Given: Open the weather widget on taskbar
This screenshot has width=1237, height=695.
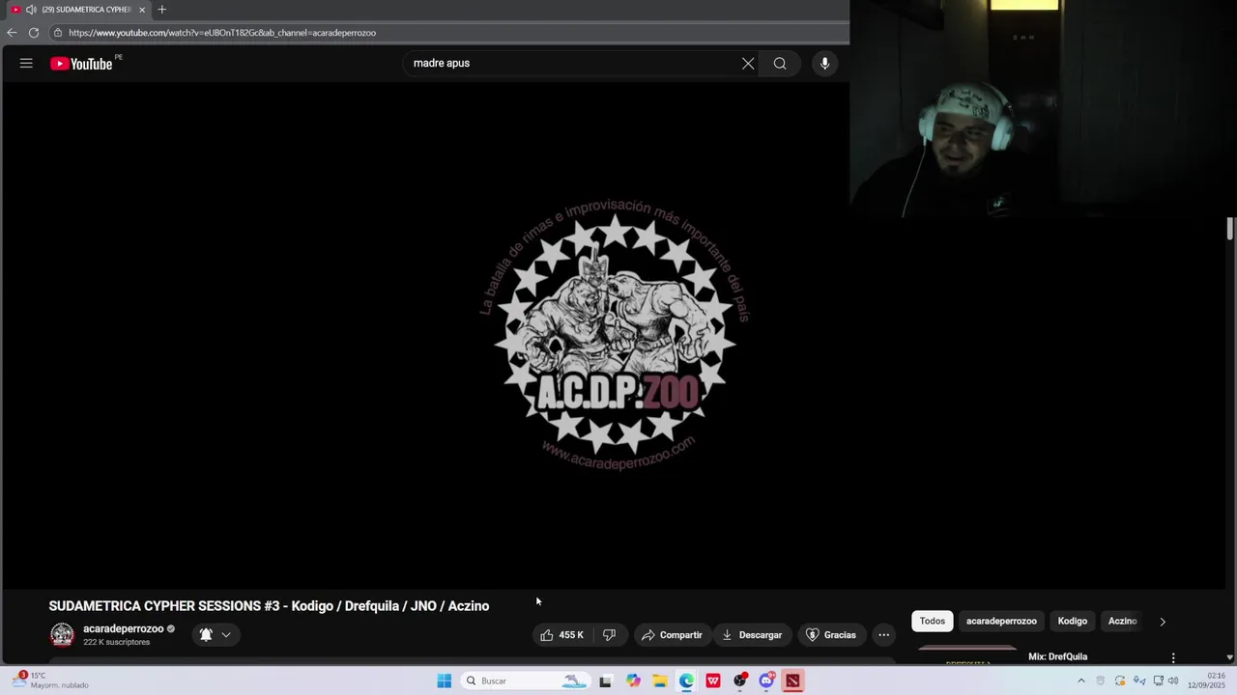Looking at the screenshot, I should (x=48, y=681).
